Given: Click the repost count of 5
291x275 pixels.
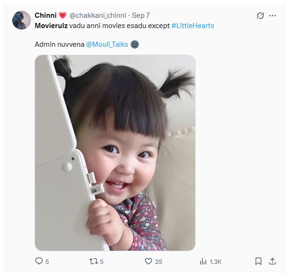Looking at the screenshot, I should click(x=102, y=261).
